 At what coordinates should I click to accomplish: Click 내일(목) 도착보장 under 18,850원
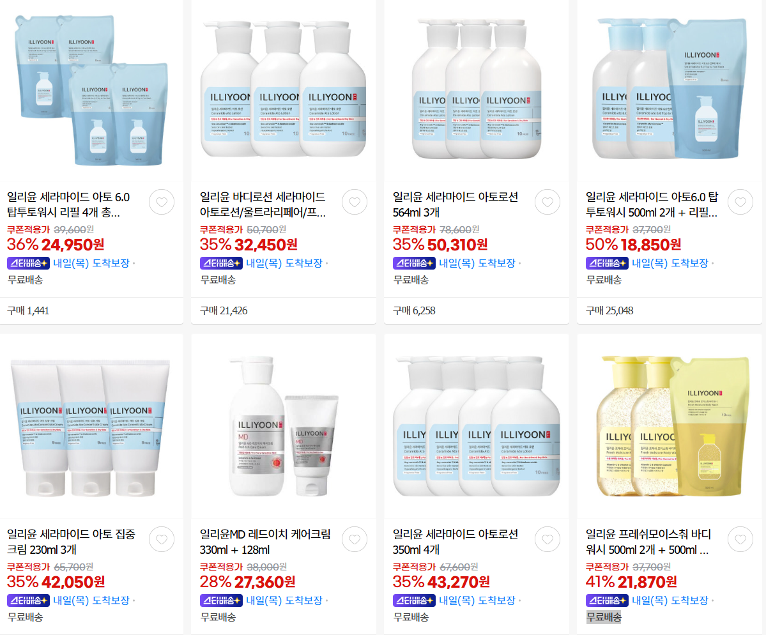tap(670, 263)
